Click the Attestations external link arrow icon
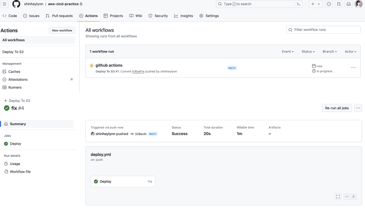This screenshot has height=209, width=365. [71, 79]
